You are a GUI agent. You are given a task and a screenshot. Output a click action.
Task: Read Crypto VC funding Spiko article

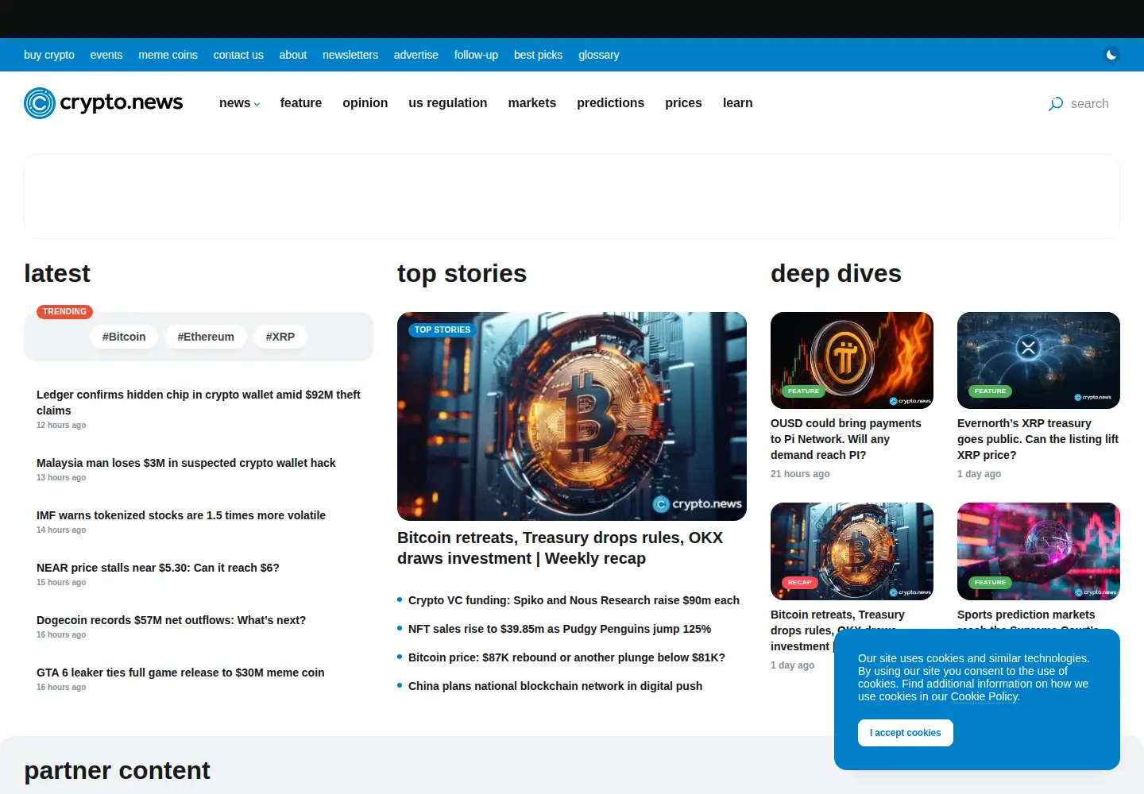574,600
